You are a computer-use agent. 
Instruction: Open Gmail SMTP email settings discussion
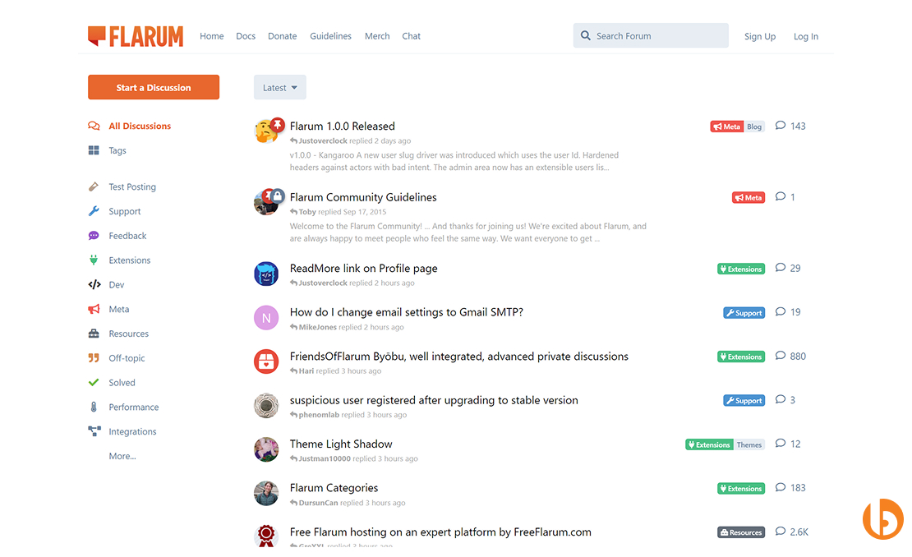click(407, 311)
